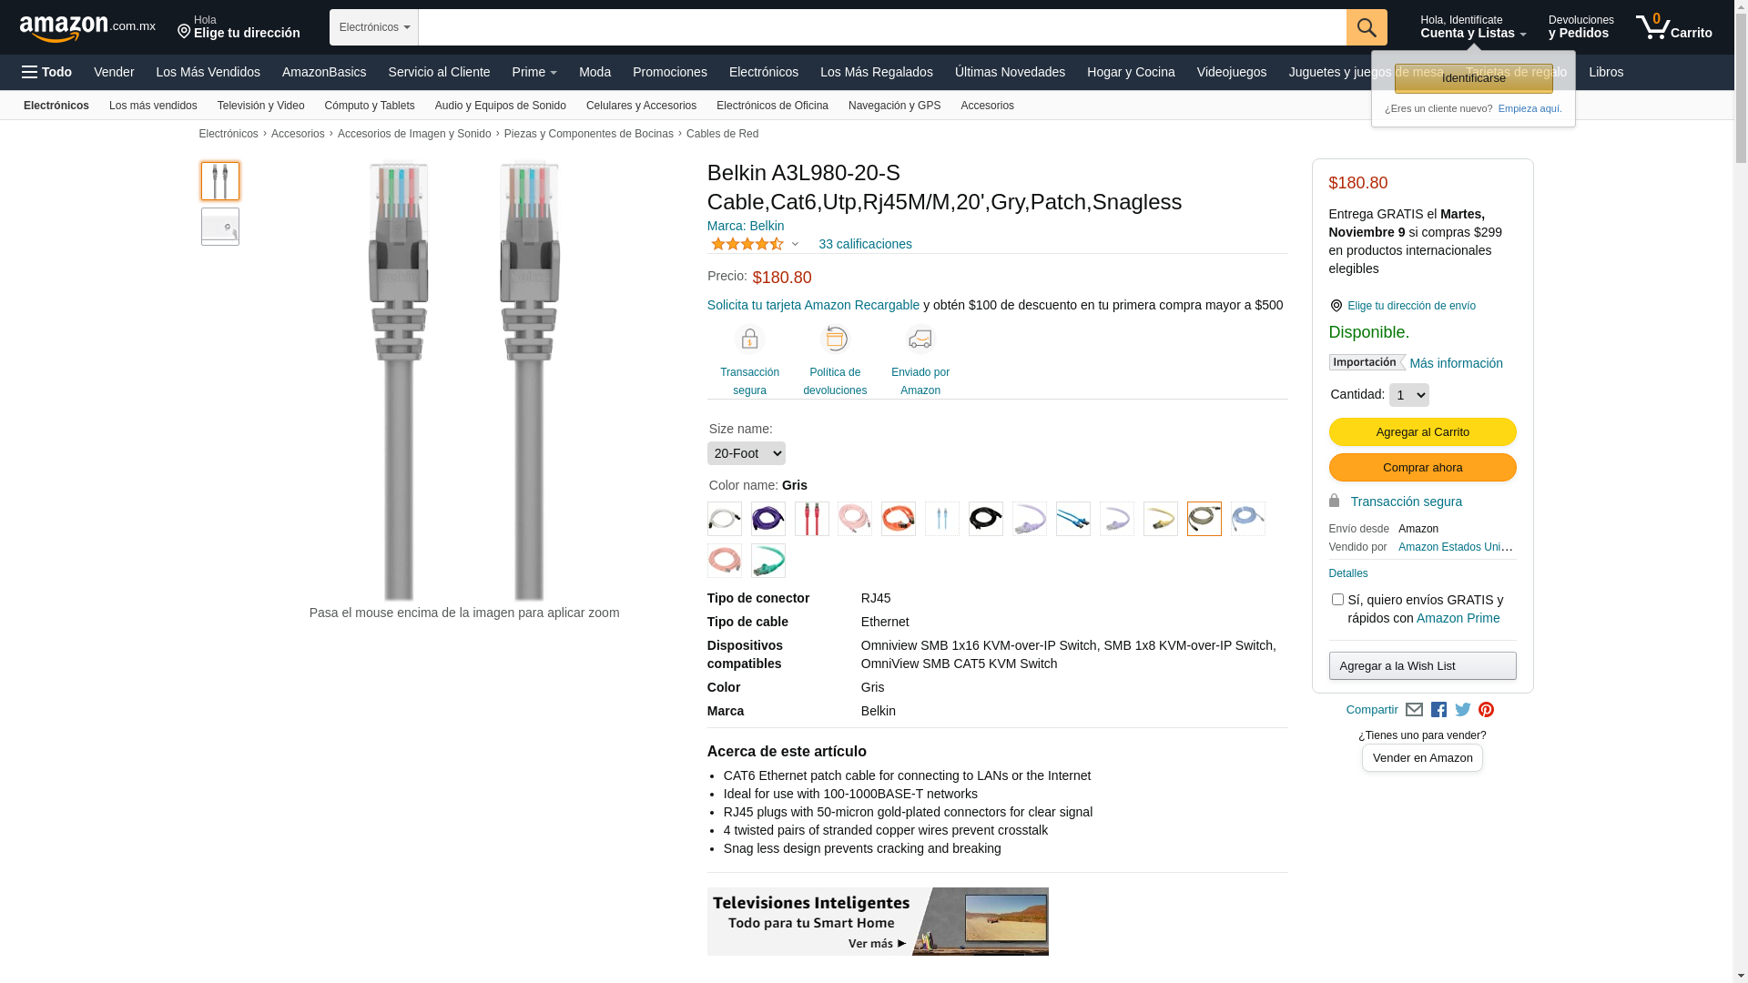1748x983 pixels.
Task: Open Videojuegos in the navigation bar
Action: [x=1231, y=72]
